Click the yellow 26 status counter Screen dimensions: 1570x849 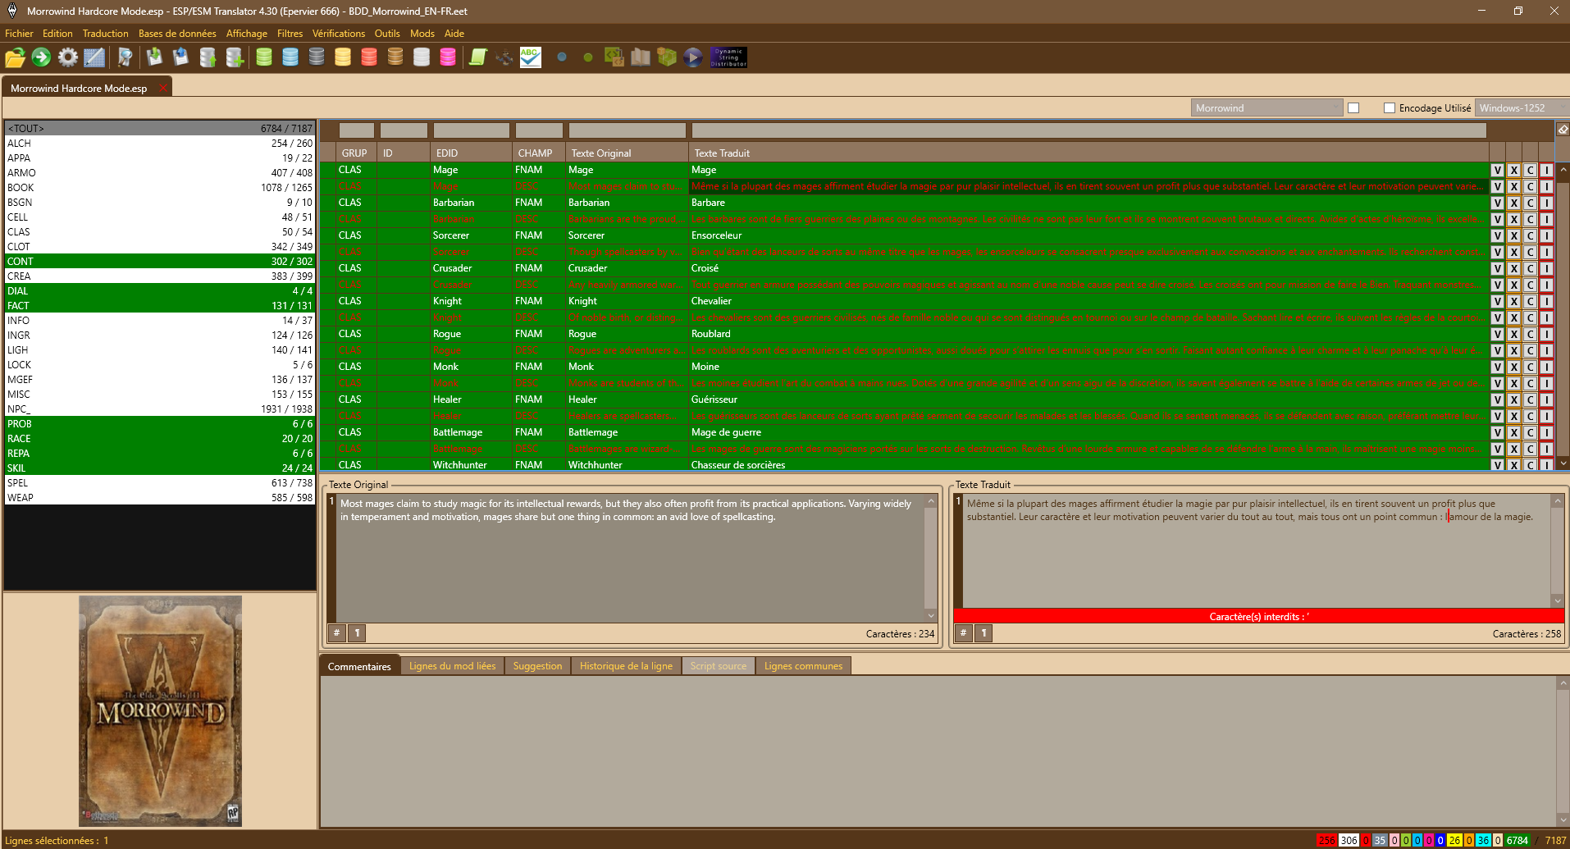[1454, 841]
